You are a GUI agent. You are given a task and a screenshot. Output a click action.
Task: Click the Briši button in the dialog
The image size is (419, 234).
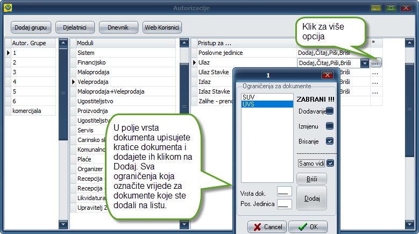[x=311, y=180]
